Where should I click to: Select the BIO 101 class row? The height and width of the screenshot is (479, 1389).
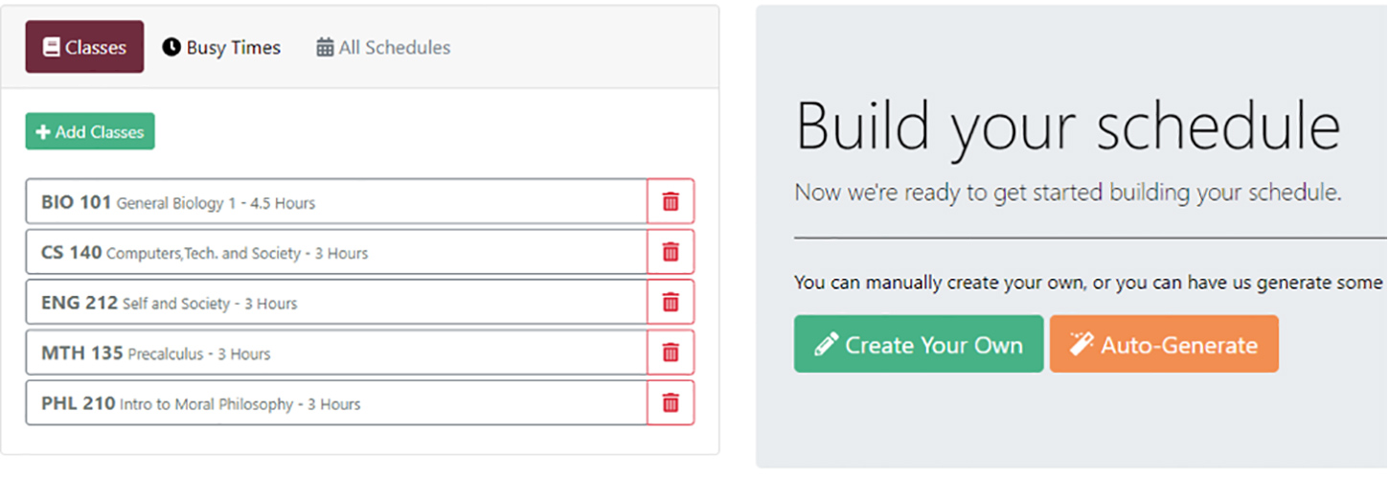[335, 202]
